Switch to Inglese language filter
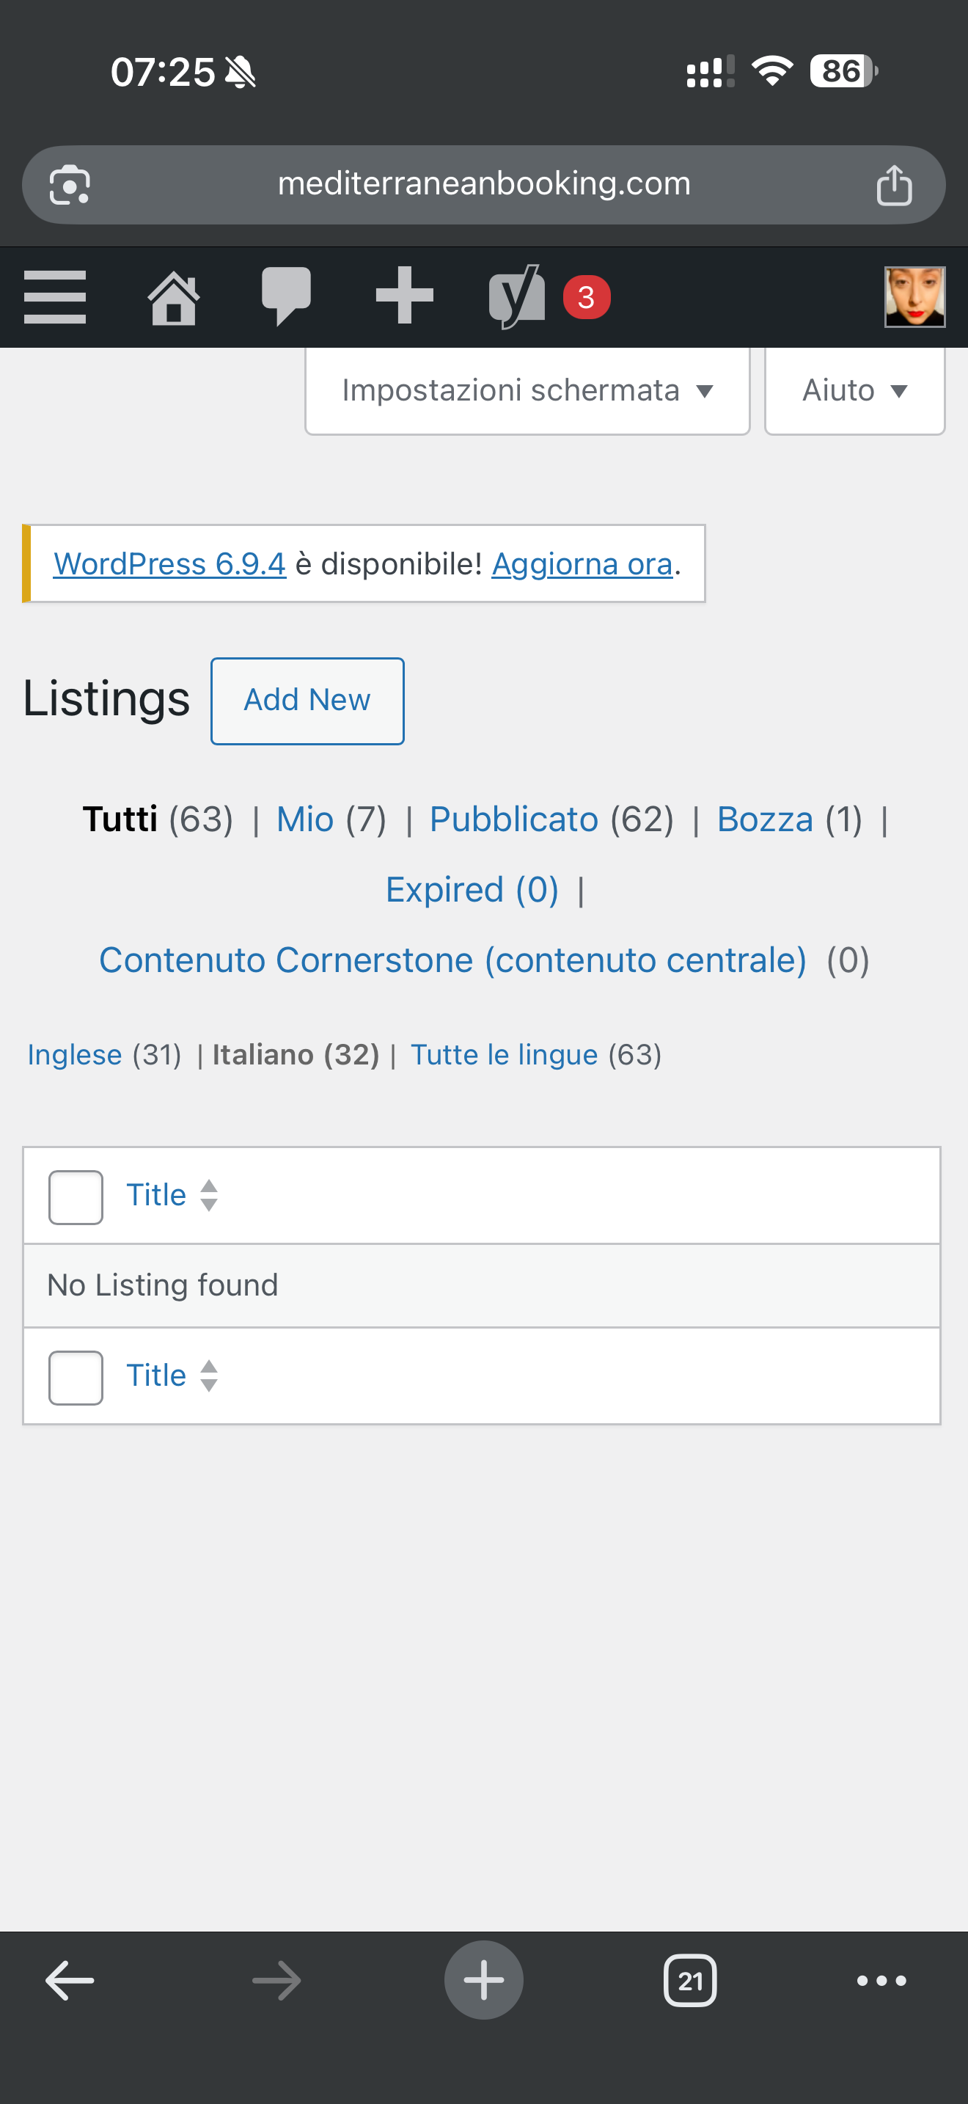The width and height of the screenshot is (968, 2104). [x=74, y=1054]
